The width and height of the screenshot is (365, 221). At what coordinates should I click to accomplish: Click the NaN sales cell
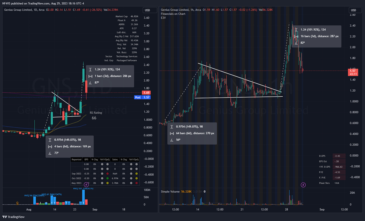point(115,173)
